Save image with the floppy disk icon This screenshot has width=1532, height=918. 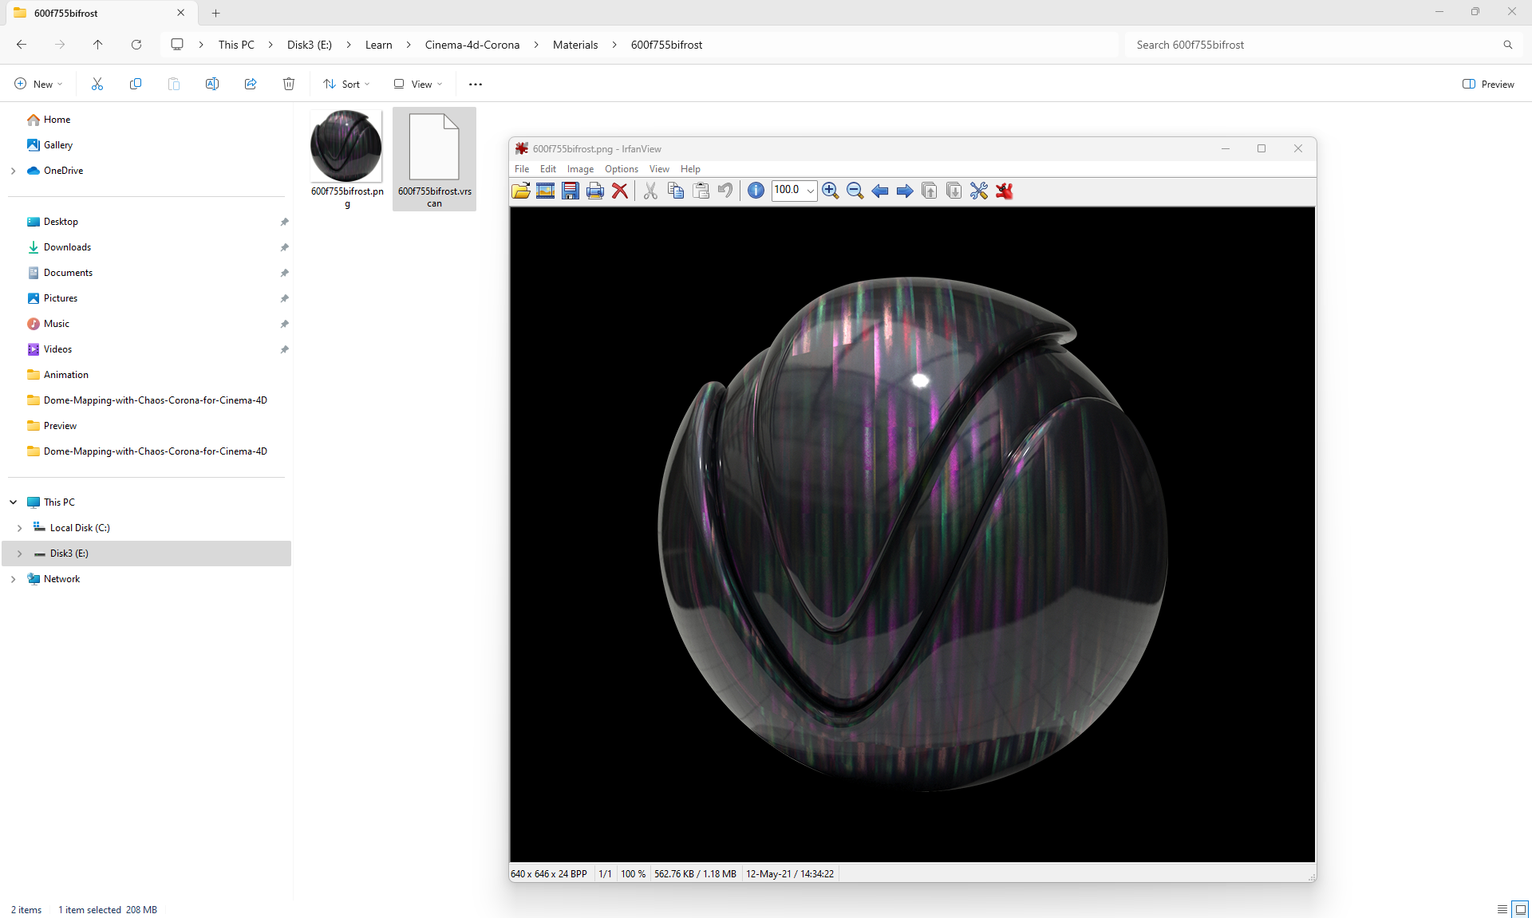(x=571, y=191)
